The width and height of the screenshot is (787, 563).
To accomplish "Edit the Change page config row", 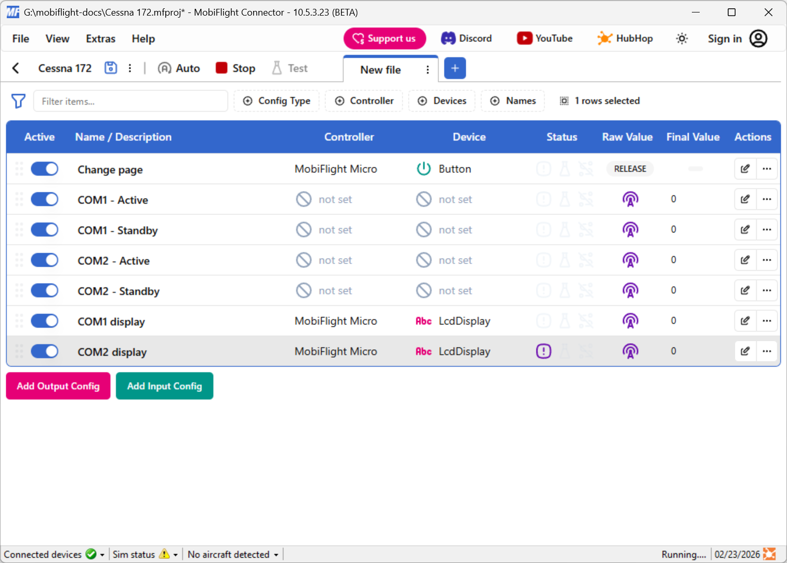I will click(x=745, y=168).
